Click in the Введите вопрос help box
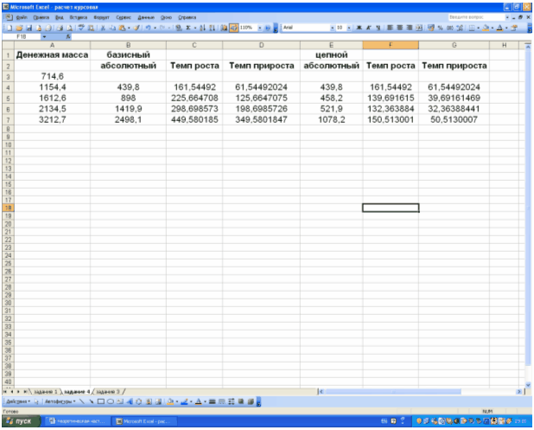The image size is (534, 430). point(476,17)
